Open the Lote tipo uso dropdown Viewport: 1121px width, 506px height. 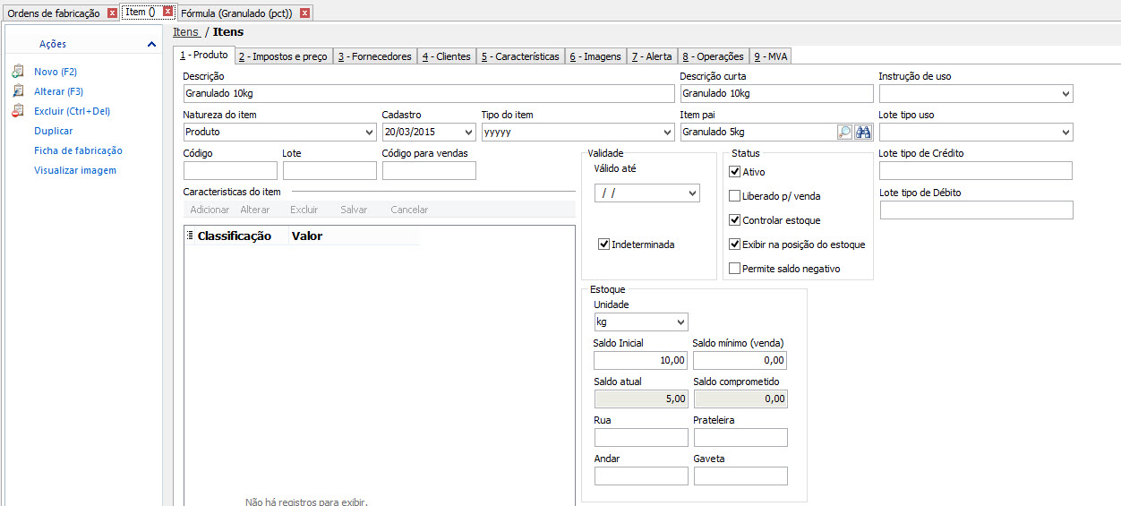point(1065,133)
